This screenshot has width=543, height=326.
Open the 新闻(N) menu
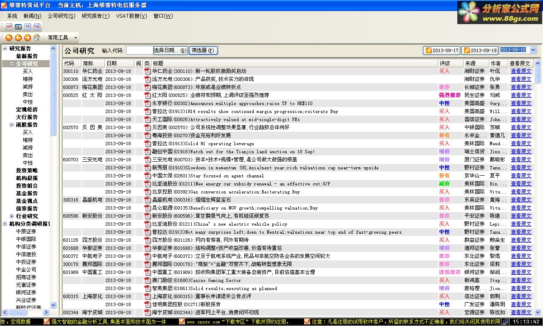point(32,16)
